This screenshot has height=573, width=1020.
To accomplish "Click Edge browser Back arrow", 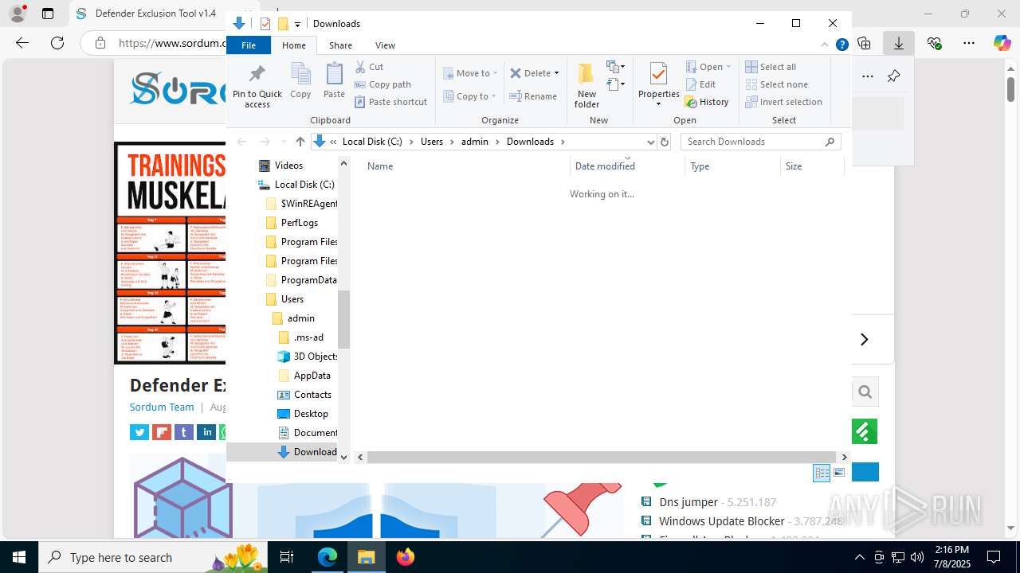I will coord(22,43).
